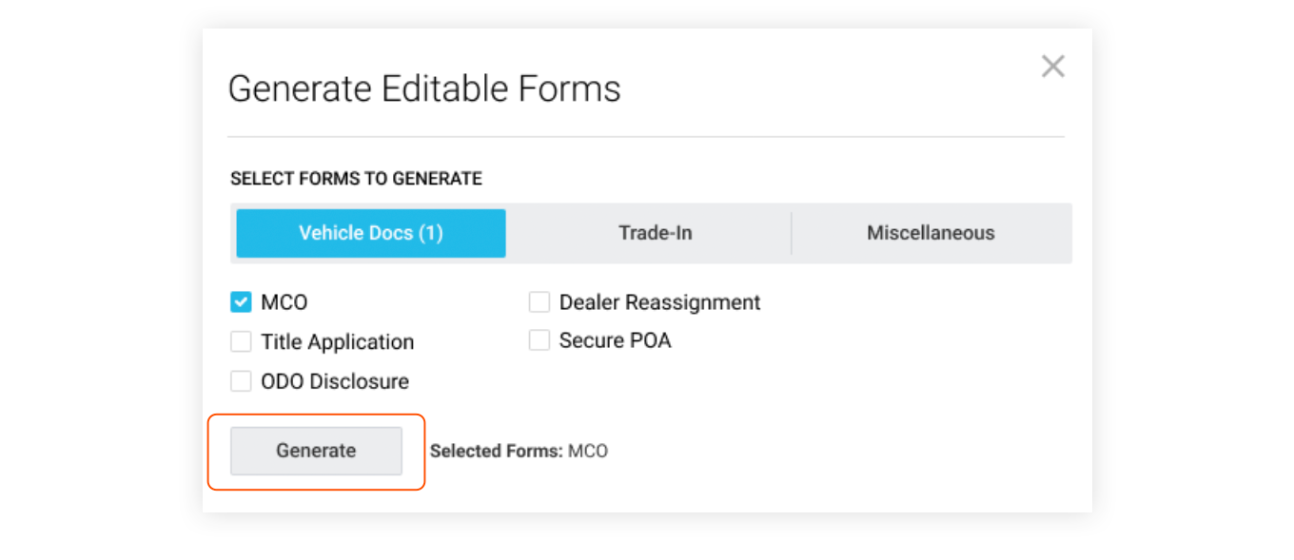Click the Title Application label text
The width and height of the screenshot is (1294, 560).
click(x=338, y=341)
